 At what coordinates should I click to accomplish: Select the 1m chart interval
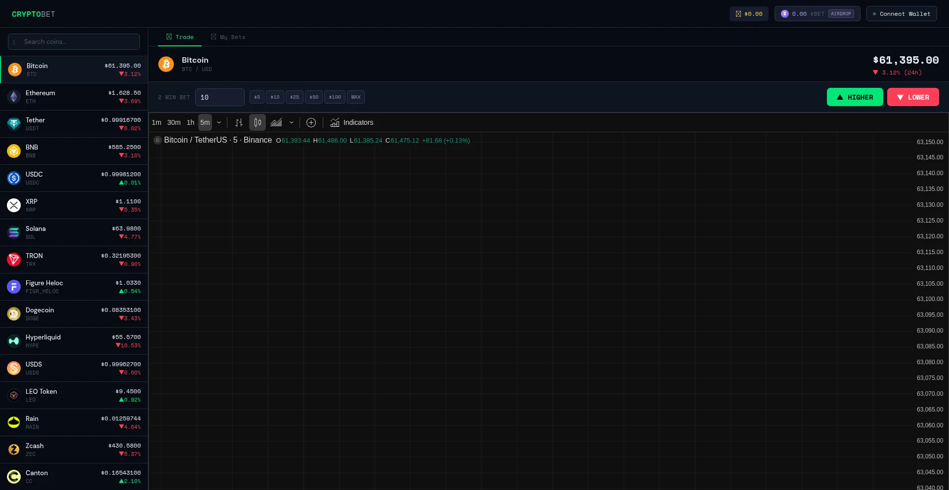click(156, 122)
